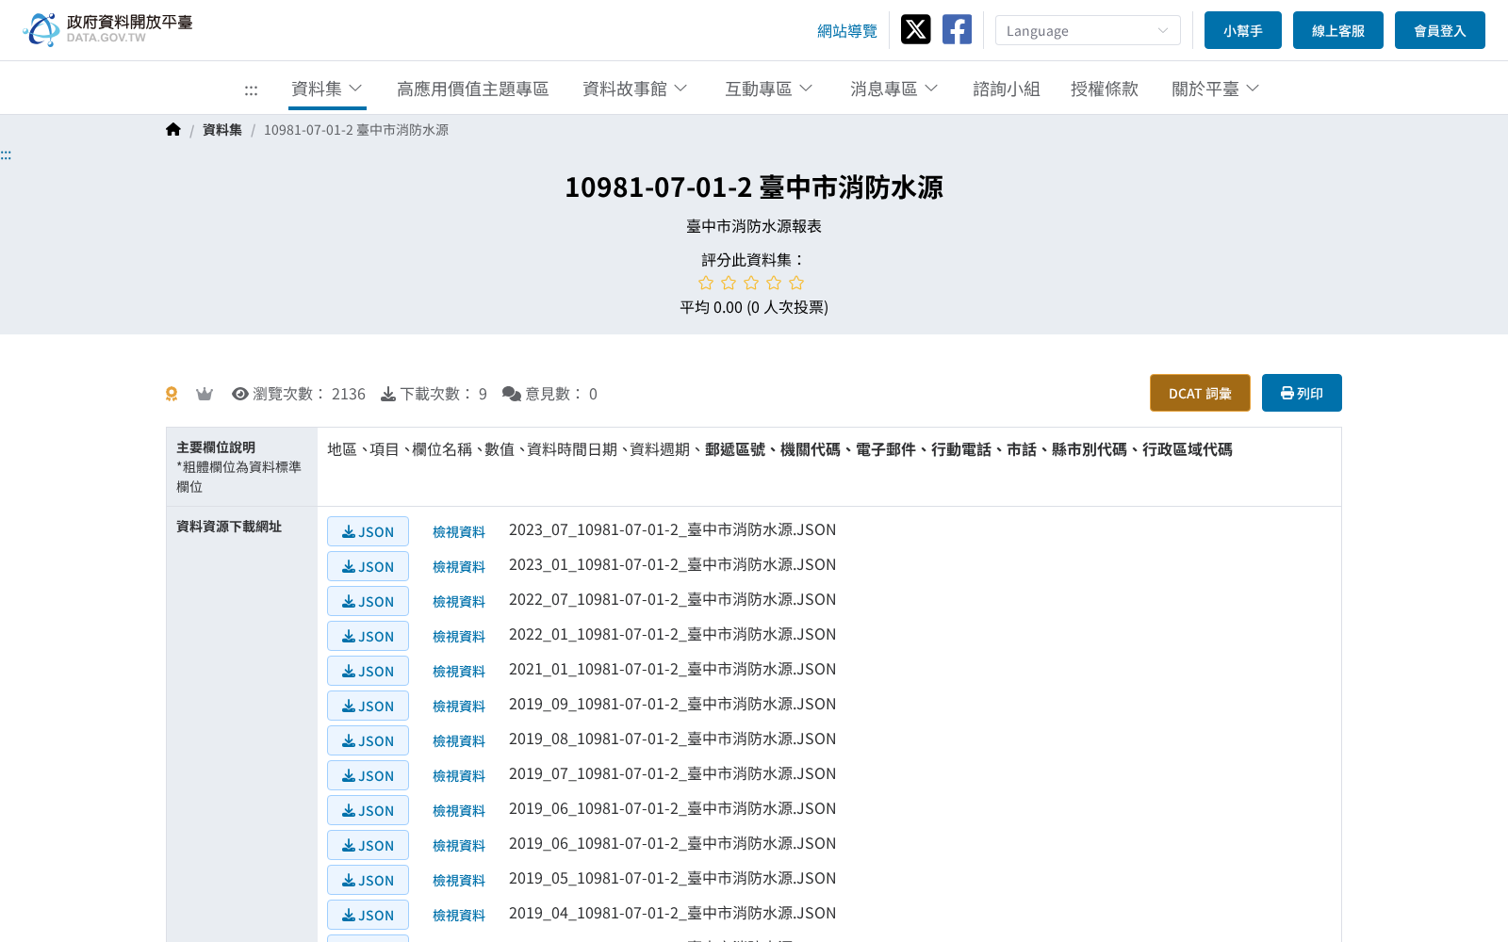1508x942 pixels.
Task: Download 2022_07 JSON file
Action: click(x=368, y=601)
